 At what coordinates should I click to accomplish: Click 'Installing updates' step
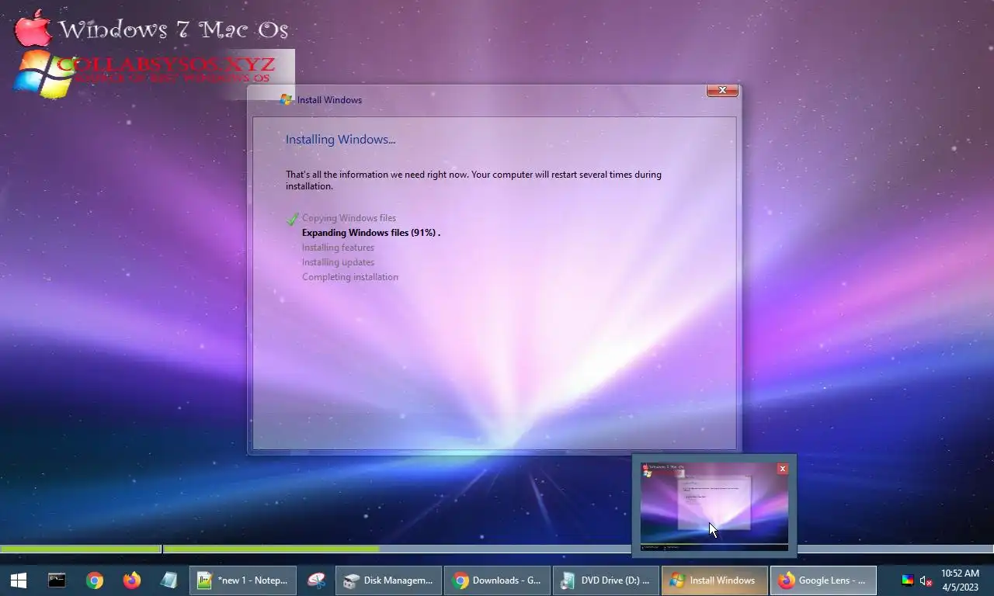coord(338,262)
